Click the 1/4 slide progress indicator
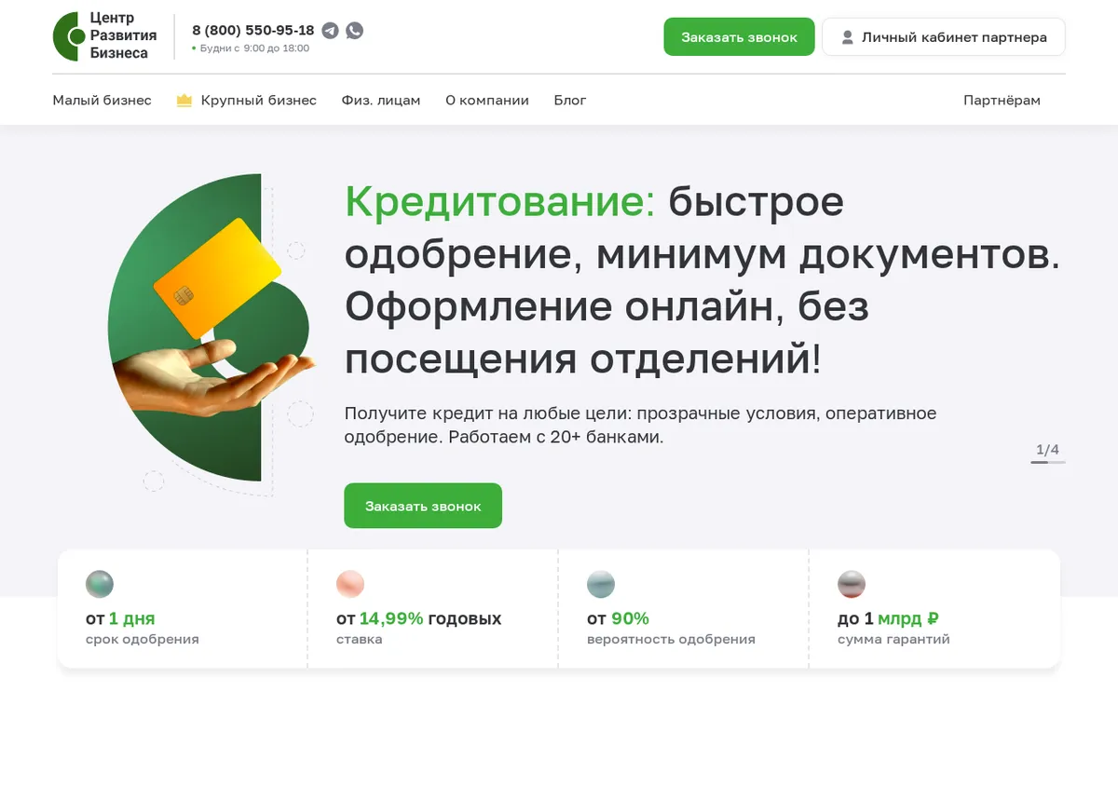 [x=1048, y=453]
